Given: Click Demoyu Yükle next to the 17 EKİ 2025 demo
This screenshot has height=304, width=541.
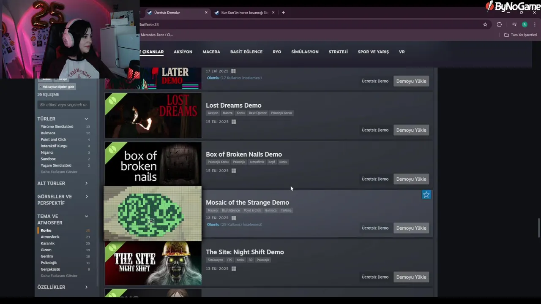Looking at the screenshot, I should click(411, 81).
